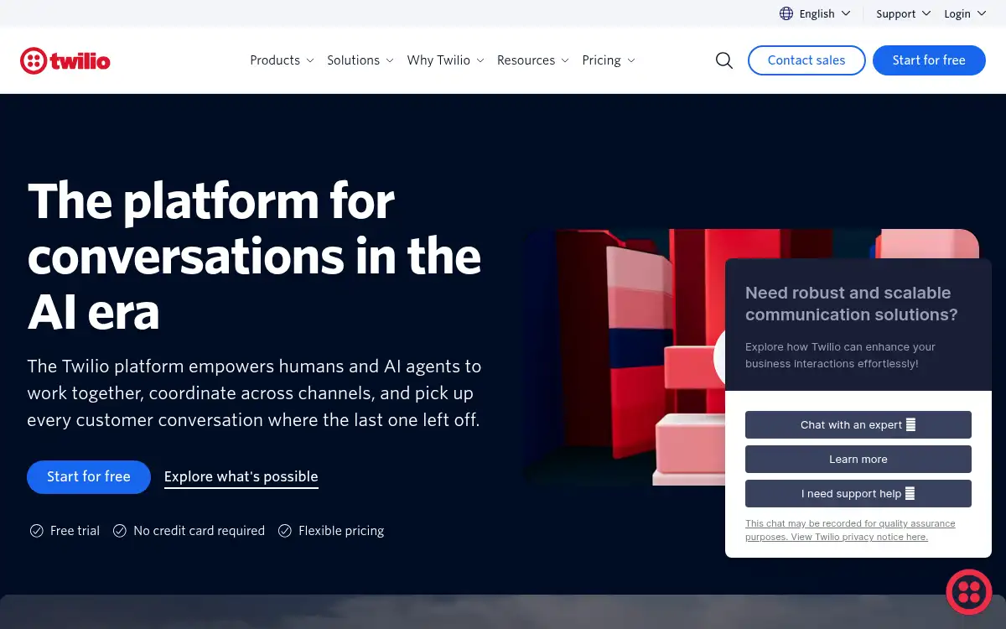The width and height of the screenshot is (1006, 629).
Task: Click the globe language icon
Action: tap(786, 13)
